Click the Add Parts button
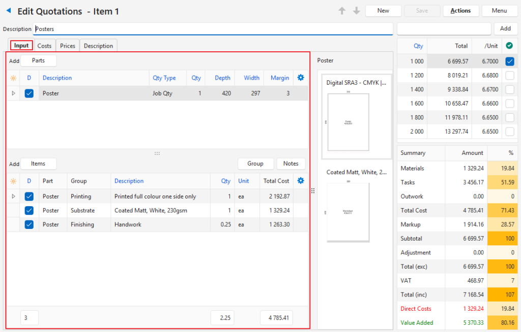The height and width of the screenshot is (332, 521). [38, 60]
